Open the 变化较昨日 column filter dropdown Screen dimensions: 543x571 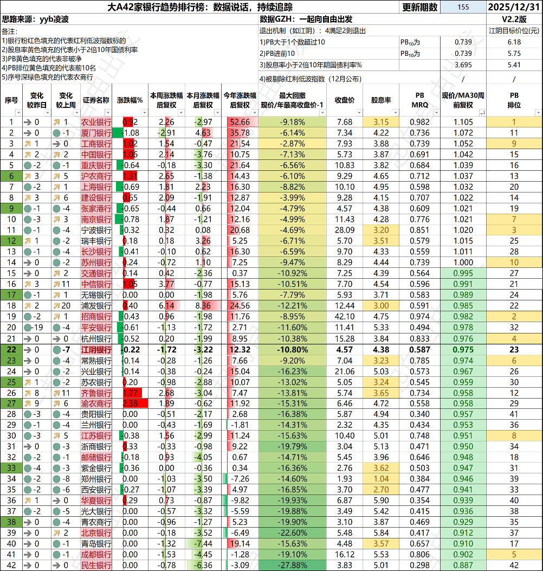click(x=47, y=113)
